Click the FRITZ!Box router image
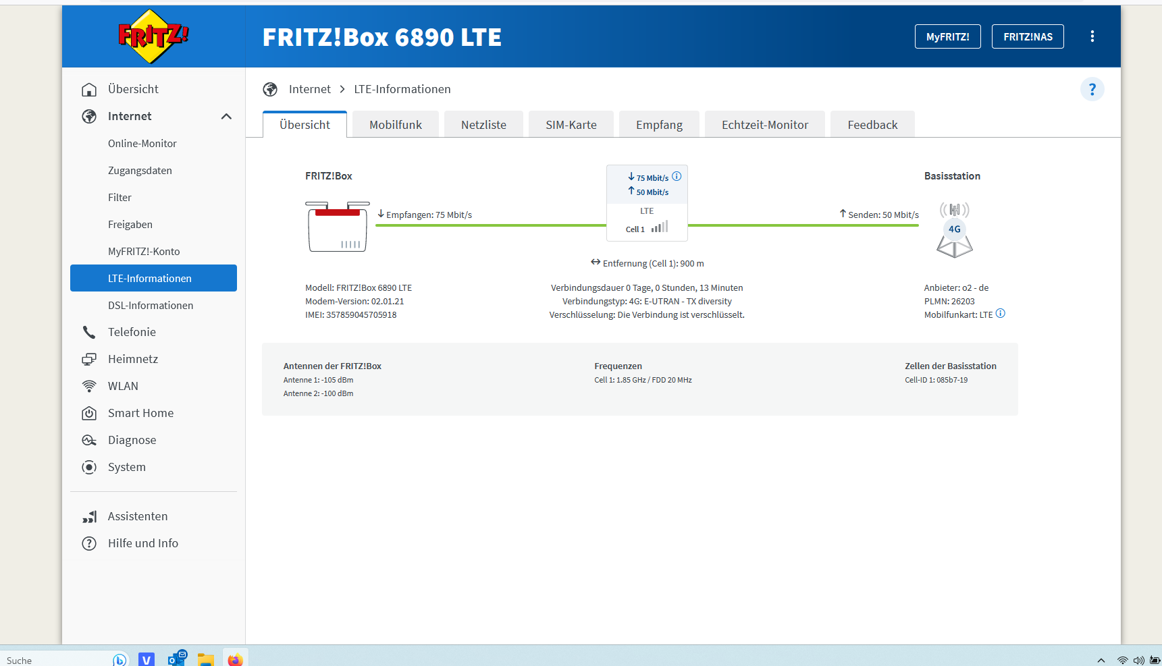This screenshot has width=1162, height=666. pos(338,226)
